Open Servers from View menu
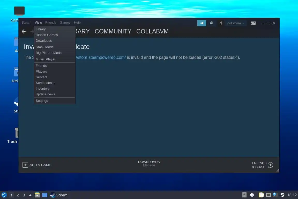Image resolution: width=298 pixels, height=199 pixels. (x=55, y=77)
